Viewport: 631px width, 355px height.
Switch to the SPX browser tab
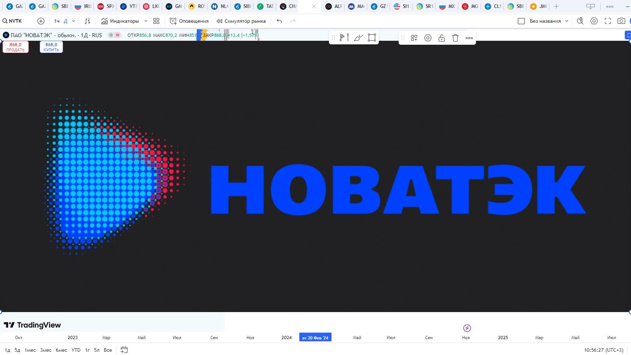tap(105, 6)
